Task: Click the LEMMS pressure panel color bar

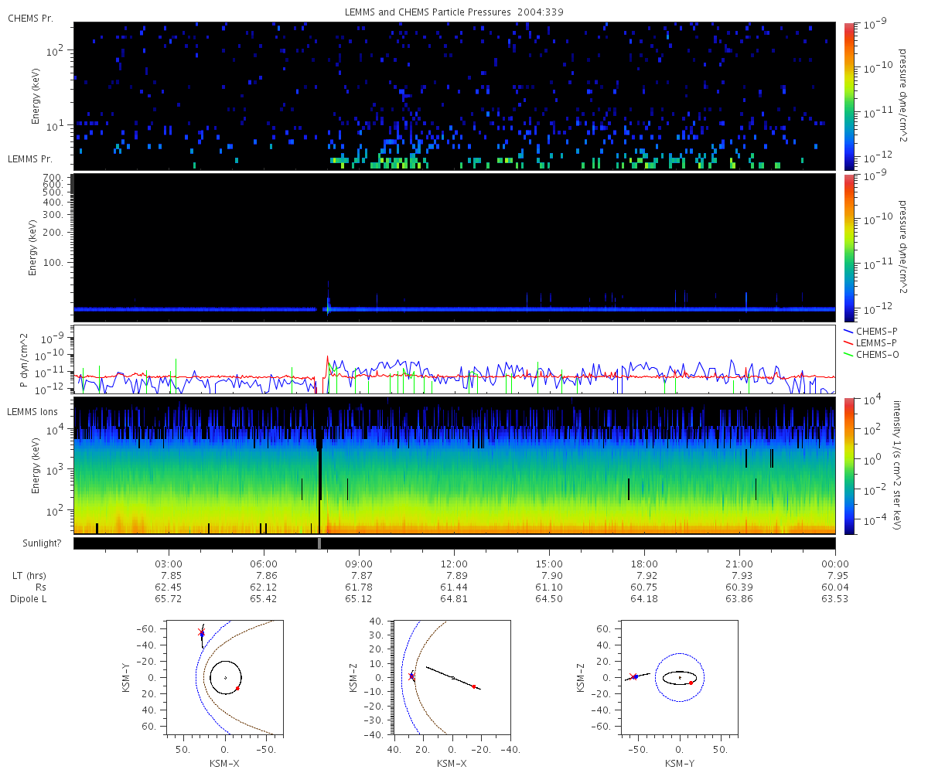Action: point(849,247)
